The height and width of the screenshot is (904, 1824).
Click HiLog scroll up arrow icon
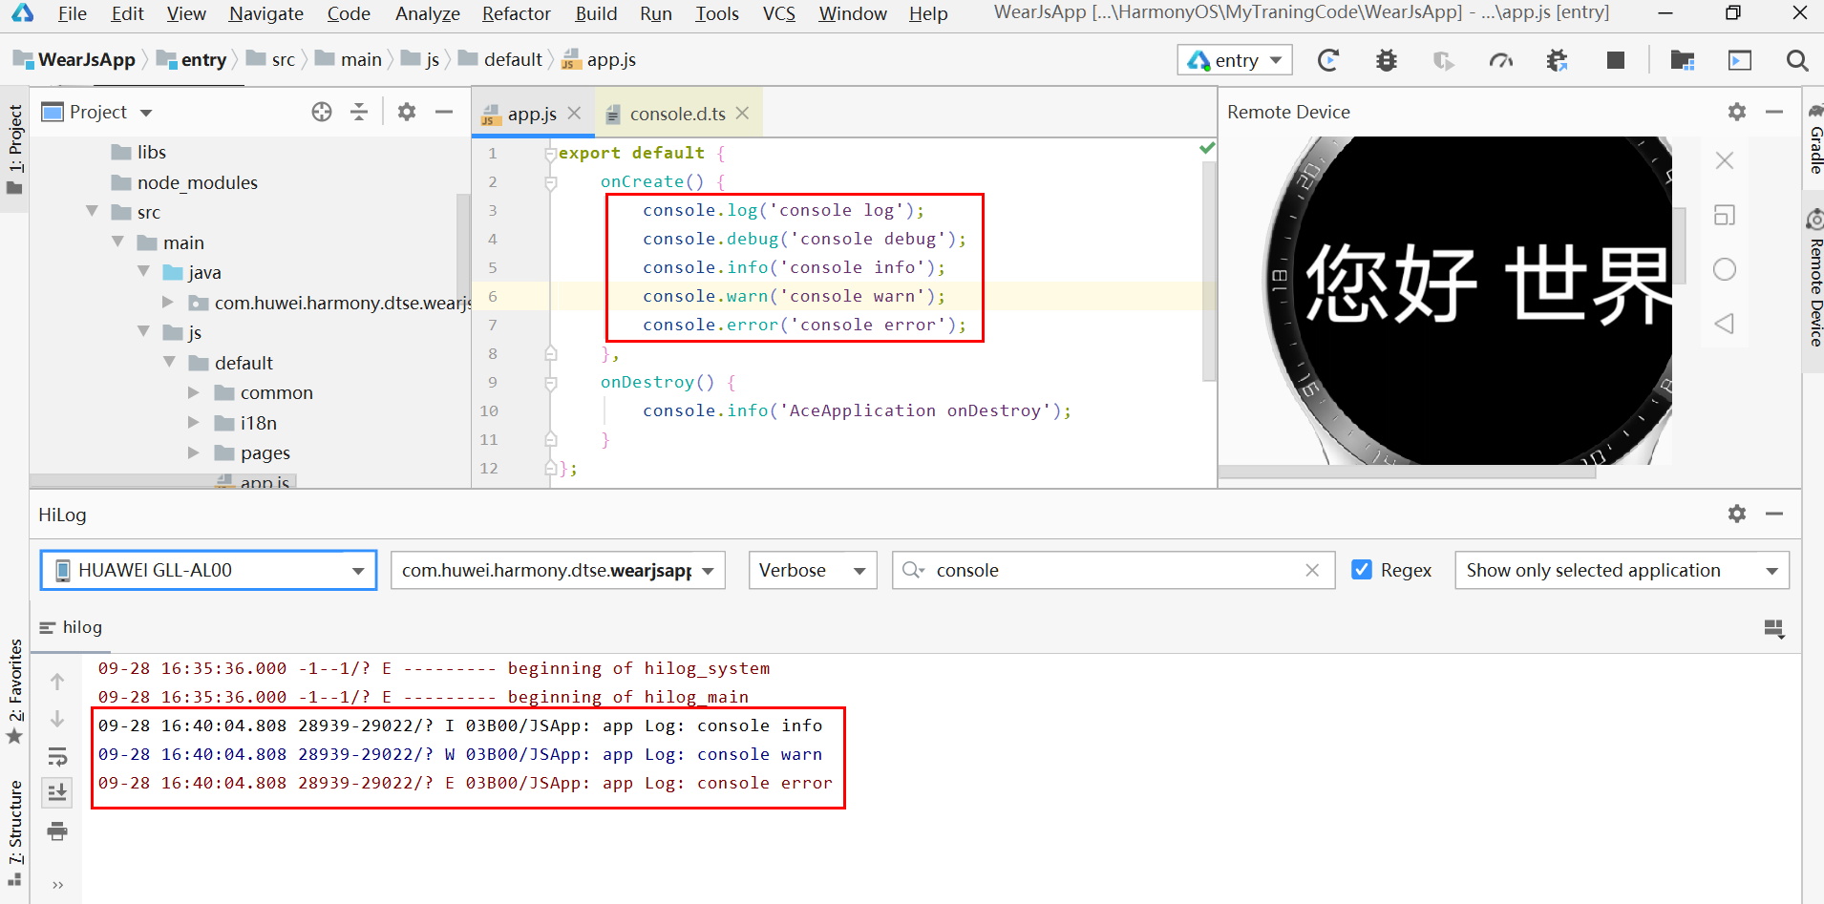57,682
